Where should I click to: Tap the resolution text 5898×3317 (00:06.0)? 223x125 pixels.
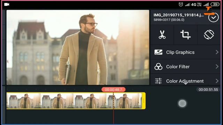coord(169,20)
